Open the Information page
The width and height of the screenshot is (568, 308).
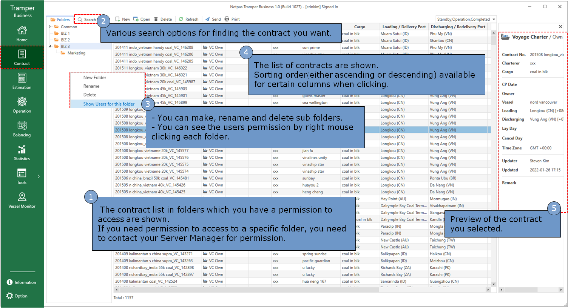click(22, 282)
